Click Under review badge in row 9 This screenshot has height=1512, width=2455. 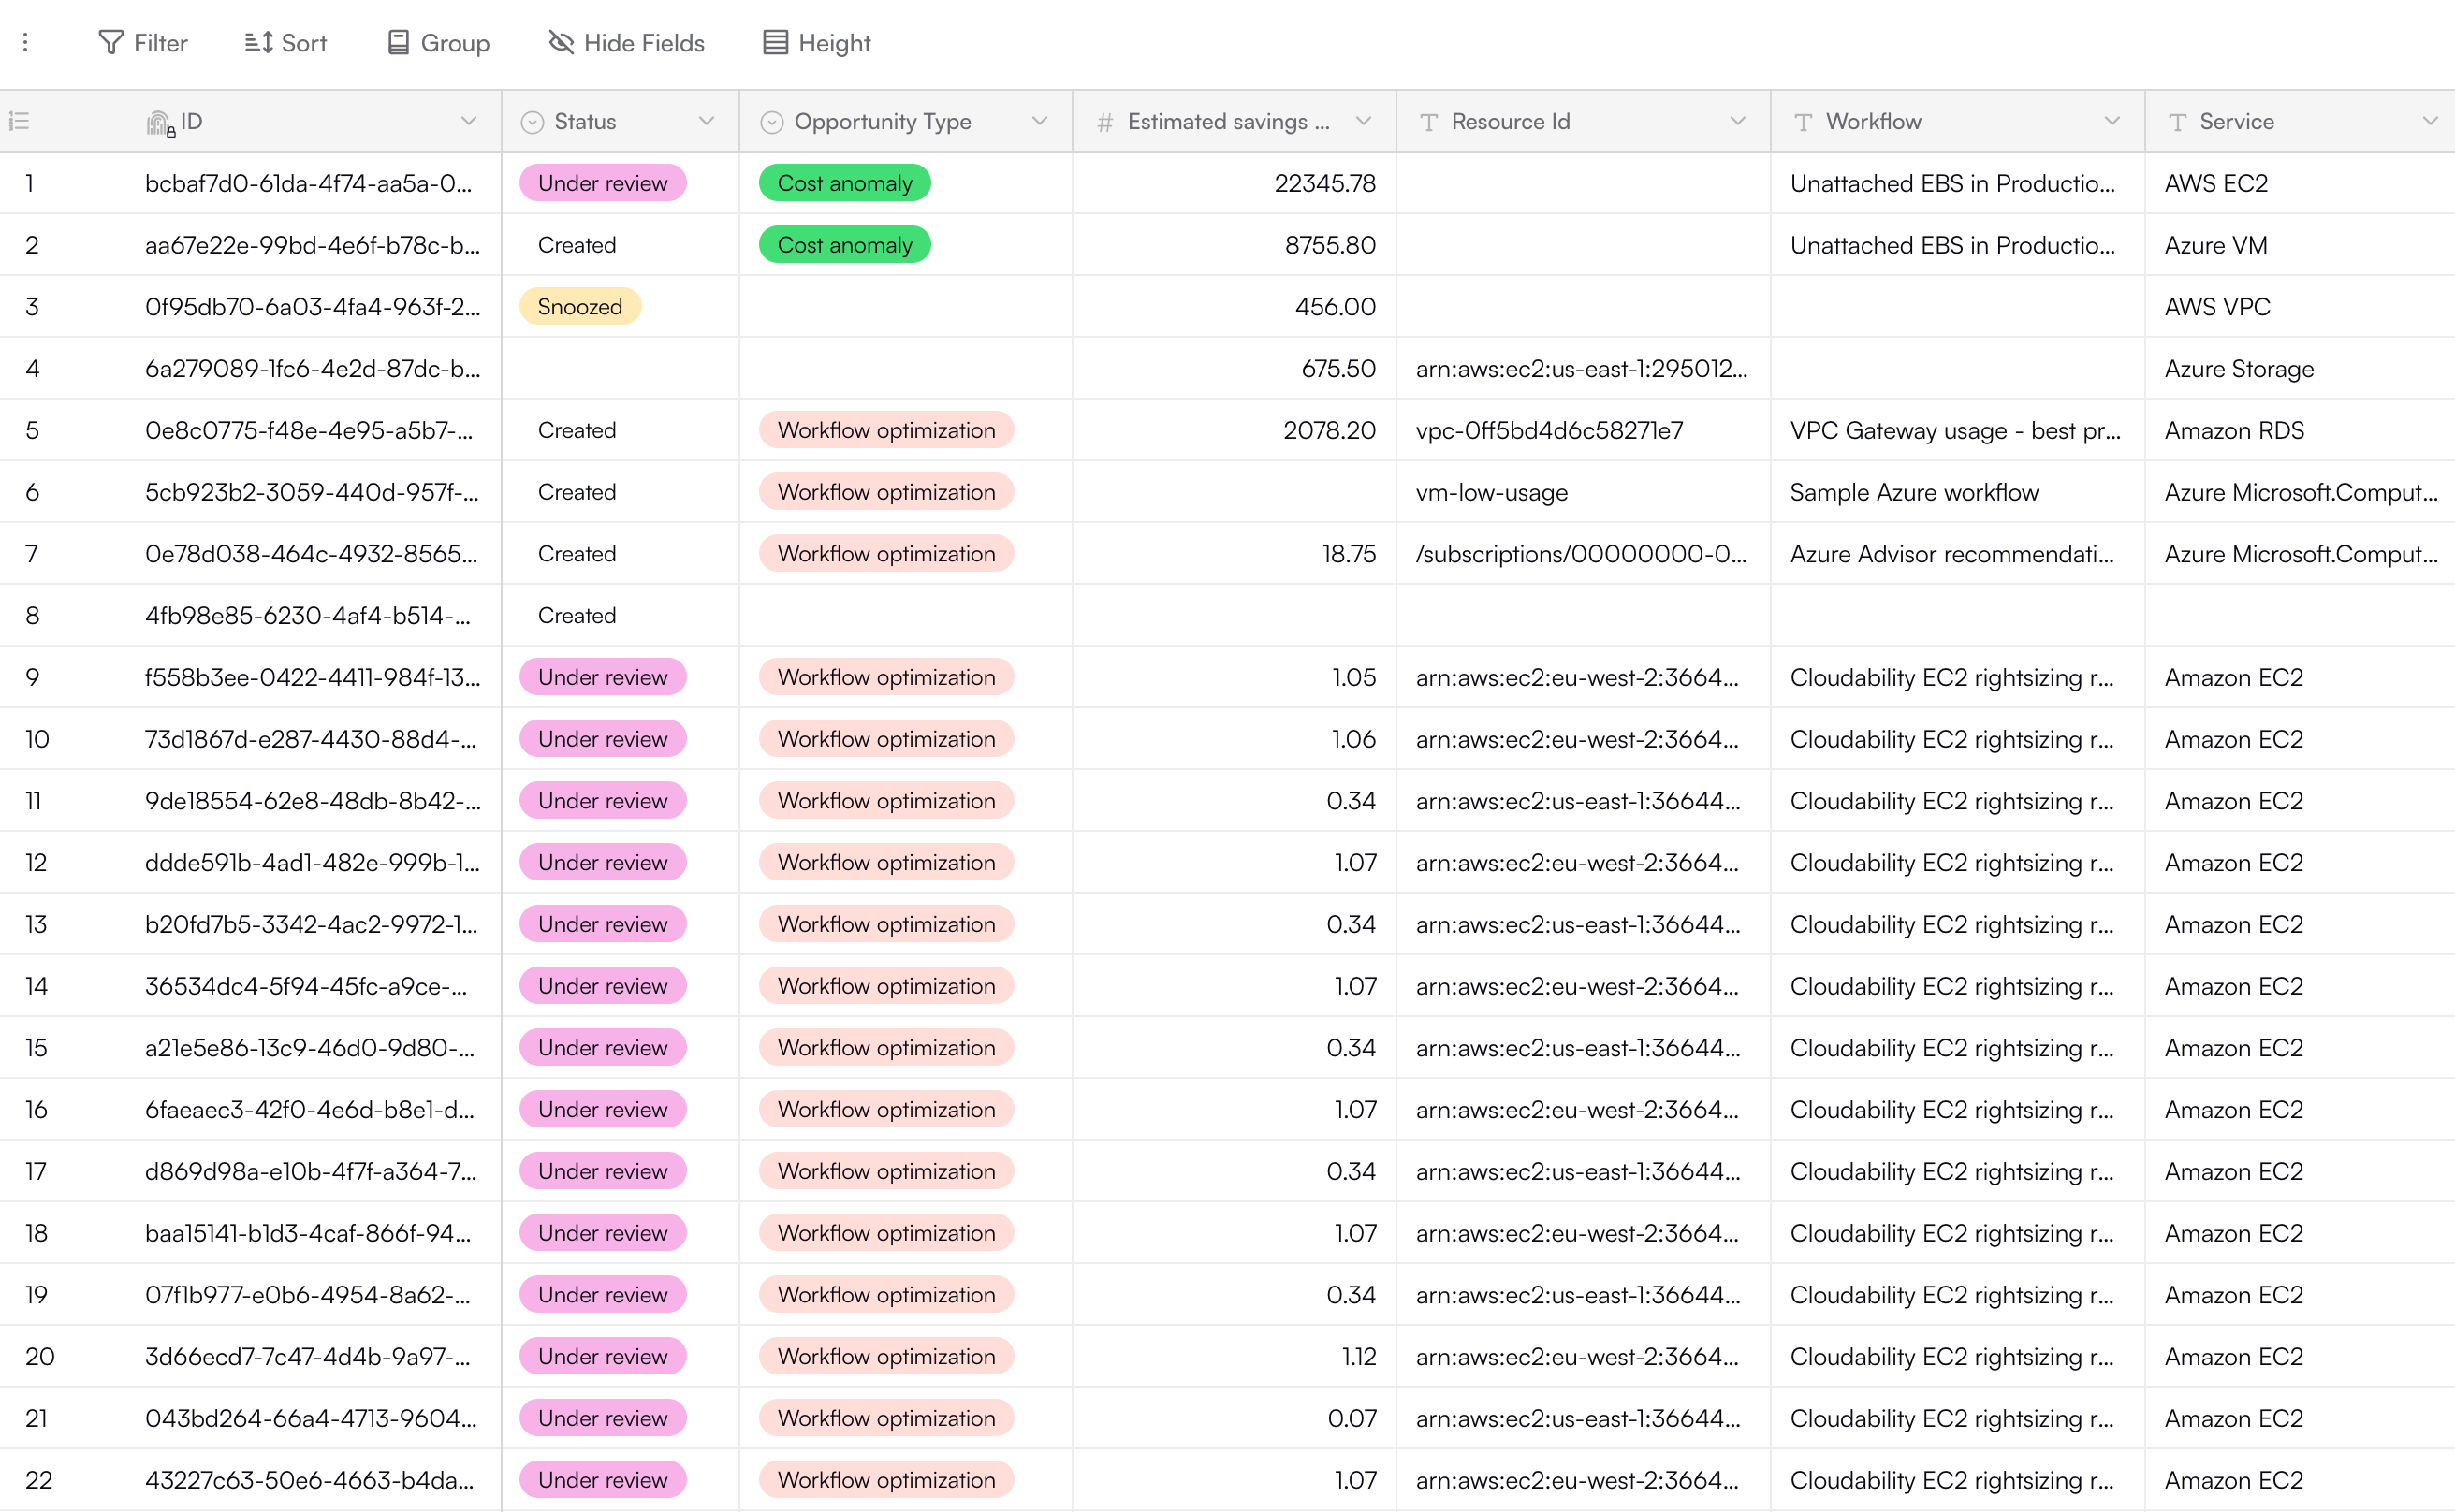click(x=603, y=678)
